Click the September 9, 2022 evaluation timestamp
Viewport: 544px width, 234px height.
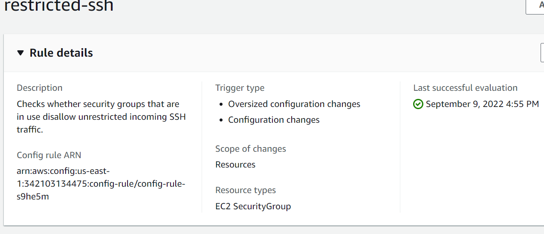click(x=482, y=104)
